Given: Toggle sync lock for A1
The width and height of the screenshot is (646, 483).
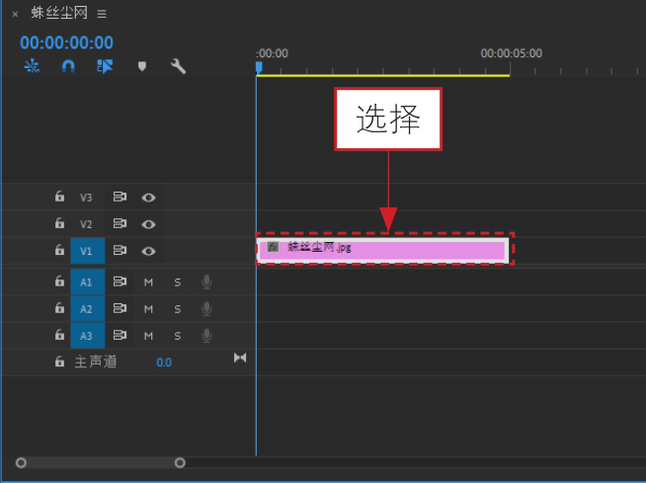Looking at the screenshot, I should click(120, 282).
